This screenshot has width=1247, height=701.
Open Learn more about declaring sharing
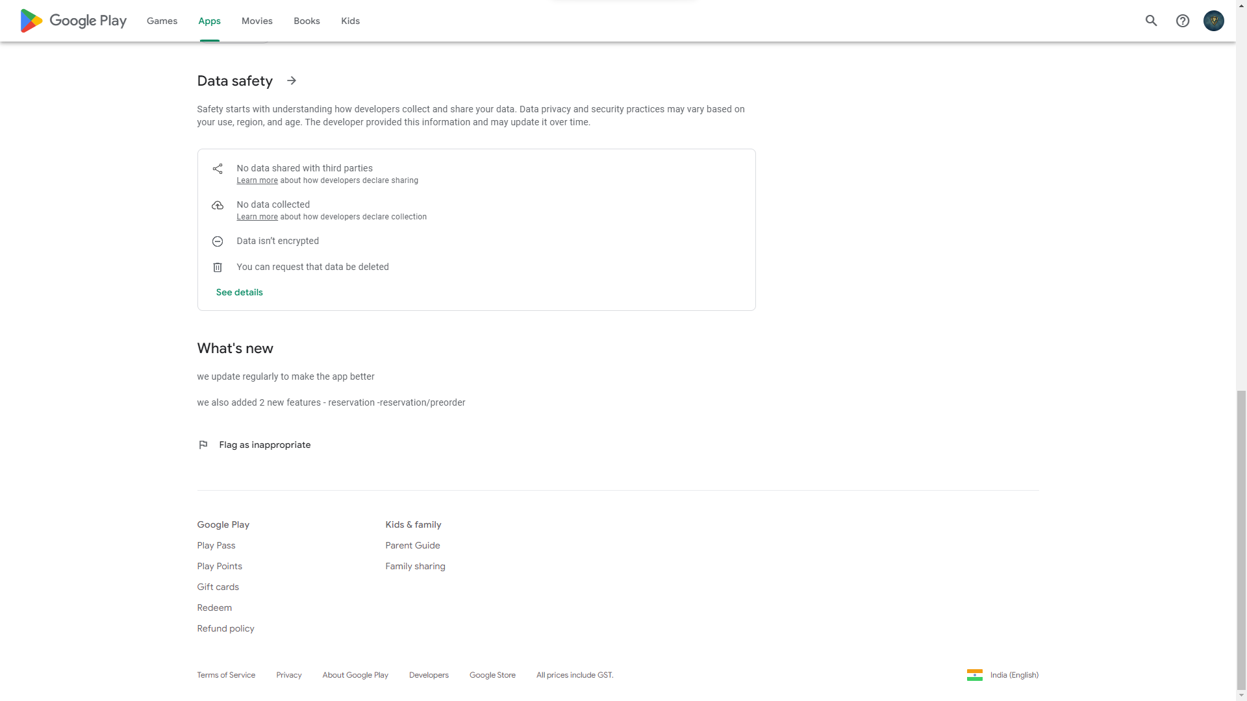[257, 180]
